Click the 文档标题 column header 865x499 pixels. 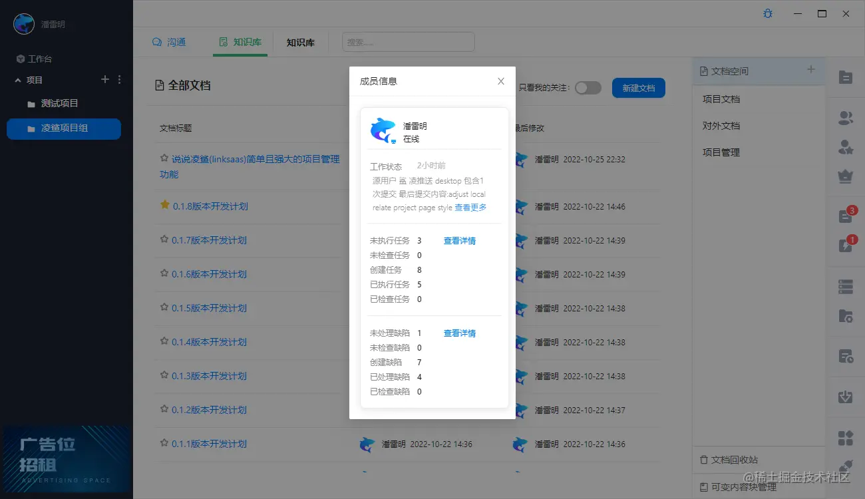[176, 128]
